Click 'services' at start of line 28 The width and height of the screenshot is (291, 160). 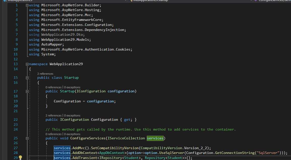coord(62,153)
